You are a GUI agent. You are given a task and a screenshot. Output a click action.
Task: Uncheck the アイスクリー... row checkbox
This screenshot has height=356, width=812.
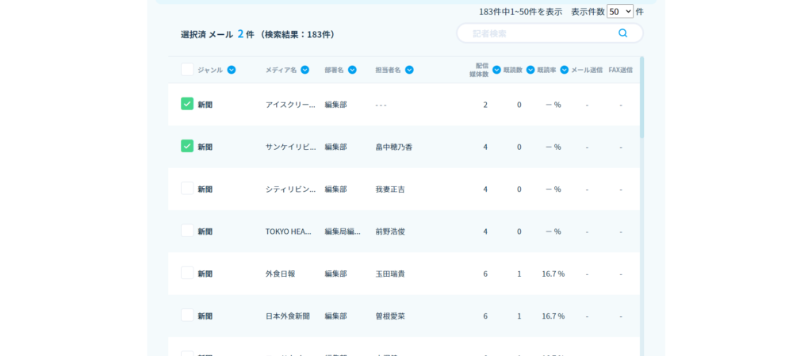coord(187,104)
